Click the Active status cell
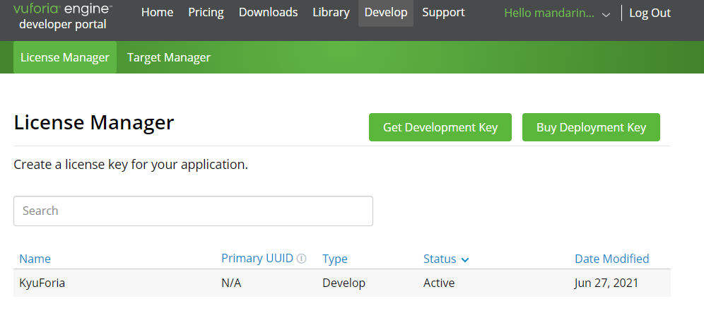The height and width of the screenshot is (311, 704). tap(439, 283)
